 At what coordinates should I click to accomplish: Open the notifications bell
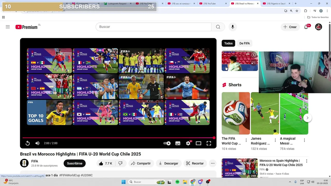pos(306,27)
